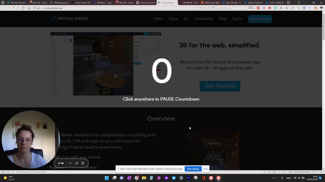Bookmark this page with the bookmark icon
The width and height of the screenshot is (325, 182).
205,8
